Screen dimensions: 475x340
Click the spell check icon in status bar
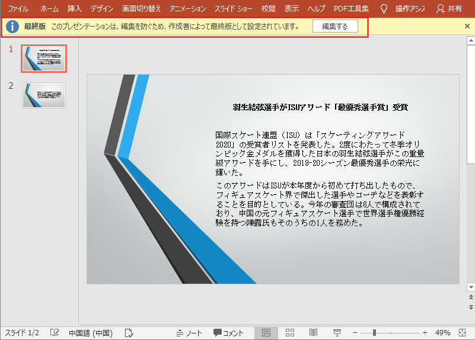coord(55,333)
